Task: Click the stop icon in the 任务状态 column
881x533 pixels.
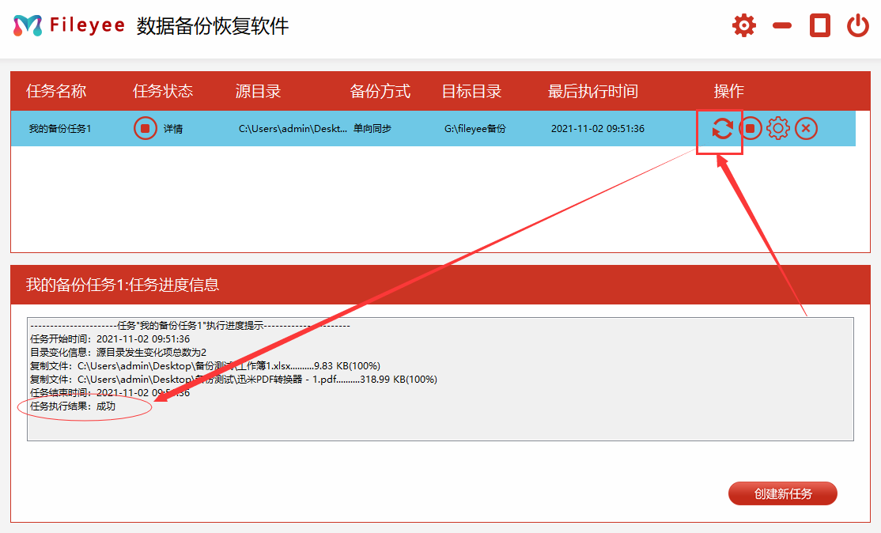Action: coord(145,128)
